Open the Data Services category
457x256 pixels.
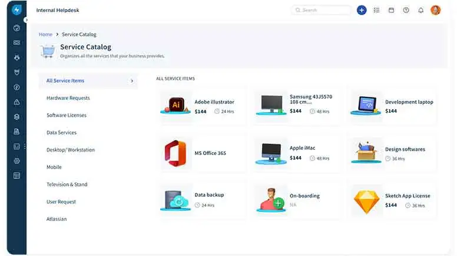[x=61, y=133]
